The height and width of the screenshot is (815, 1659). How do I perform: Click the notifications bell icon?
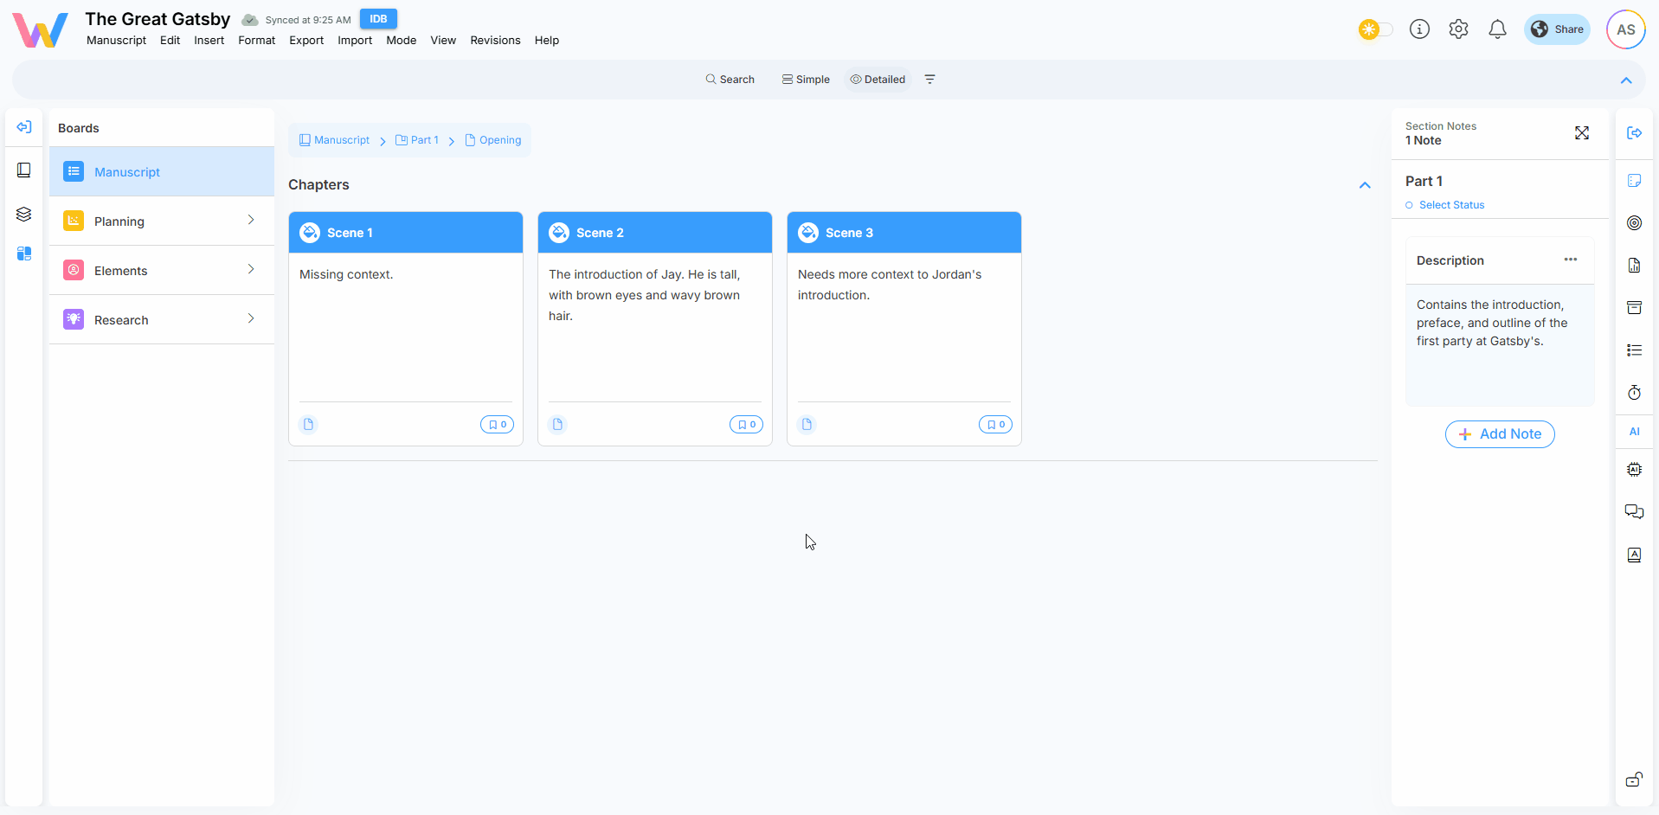click(1497, 29)
